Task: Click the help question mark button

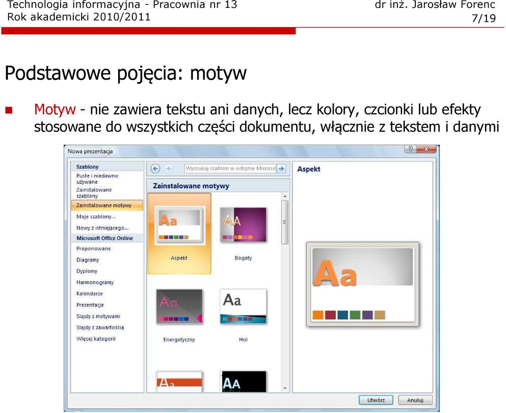Action: pos(410,149)
